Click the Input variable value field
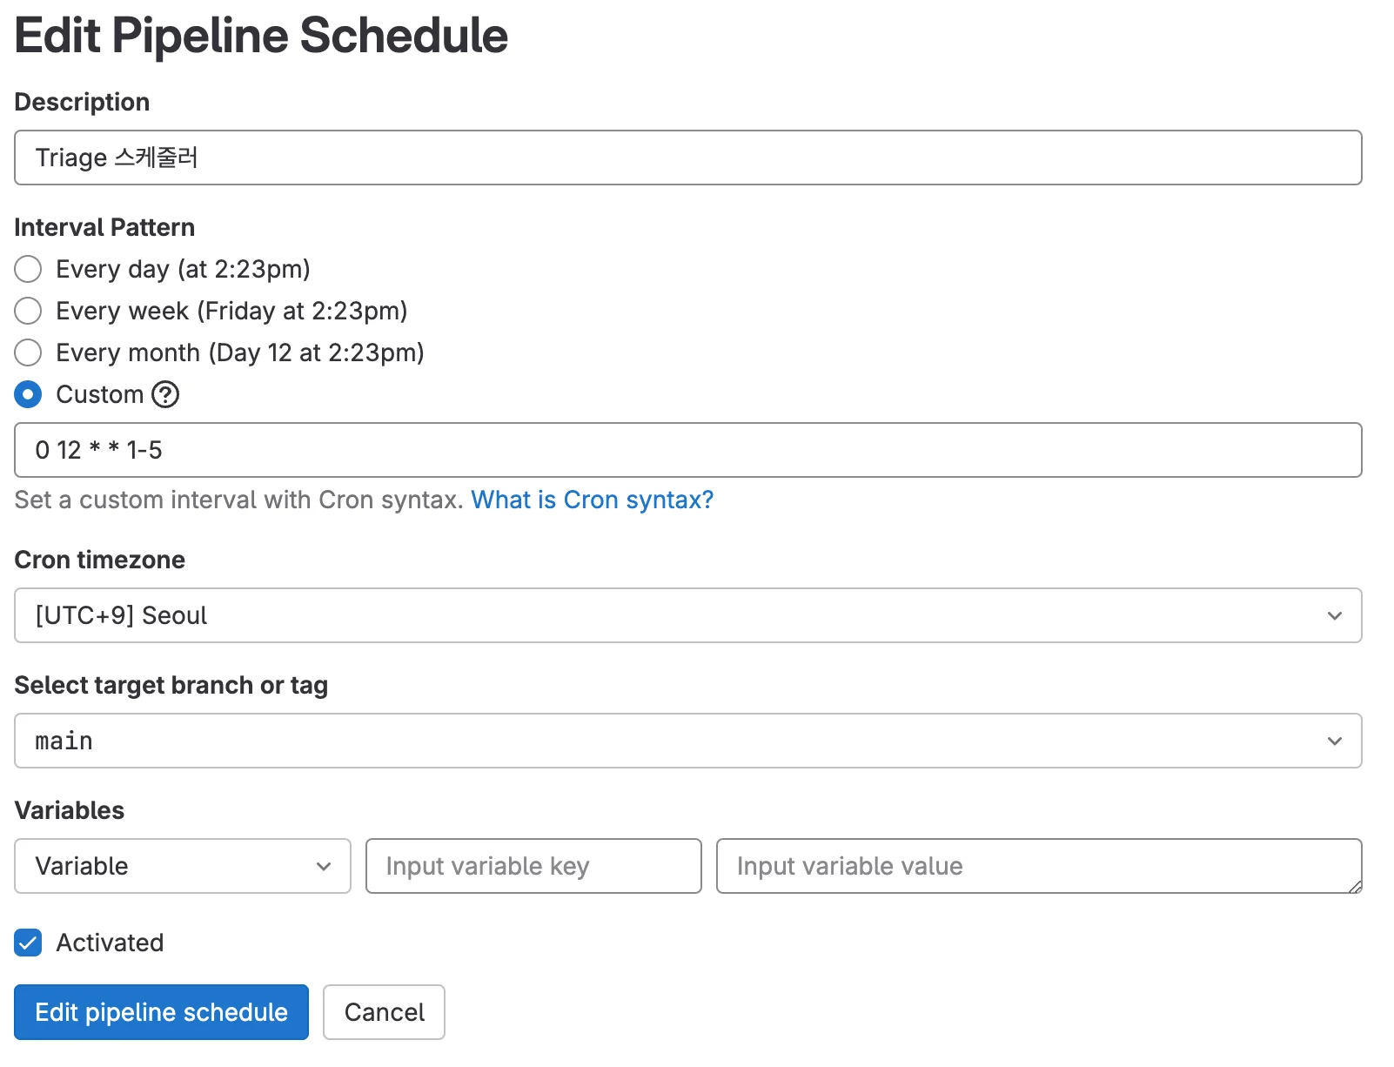Image resolution: width=1394 pixels, height=1067 pixels. (1038, 867)
